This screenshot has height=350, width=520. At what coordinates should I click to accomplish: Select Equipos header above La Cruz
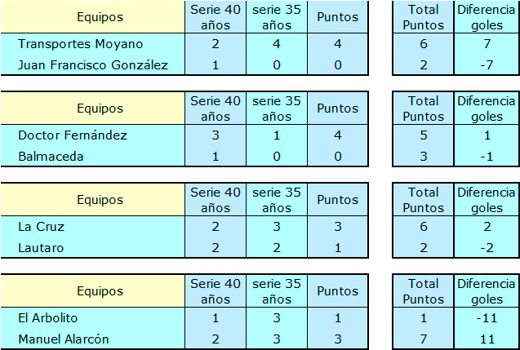(x=100, y=200)
